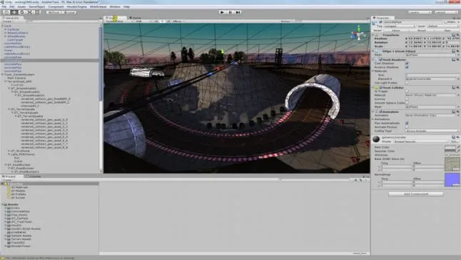Open the Assets menu
The height and width of the screenshot is (260, 461).
tap(21, 6)
